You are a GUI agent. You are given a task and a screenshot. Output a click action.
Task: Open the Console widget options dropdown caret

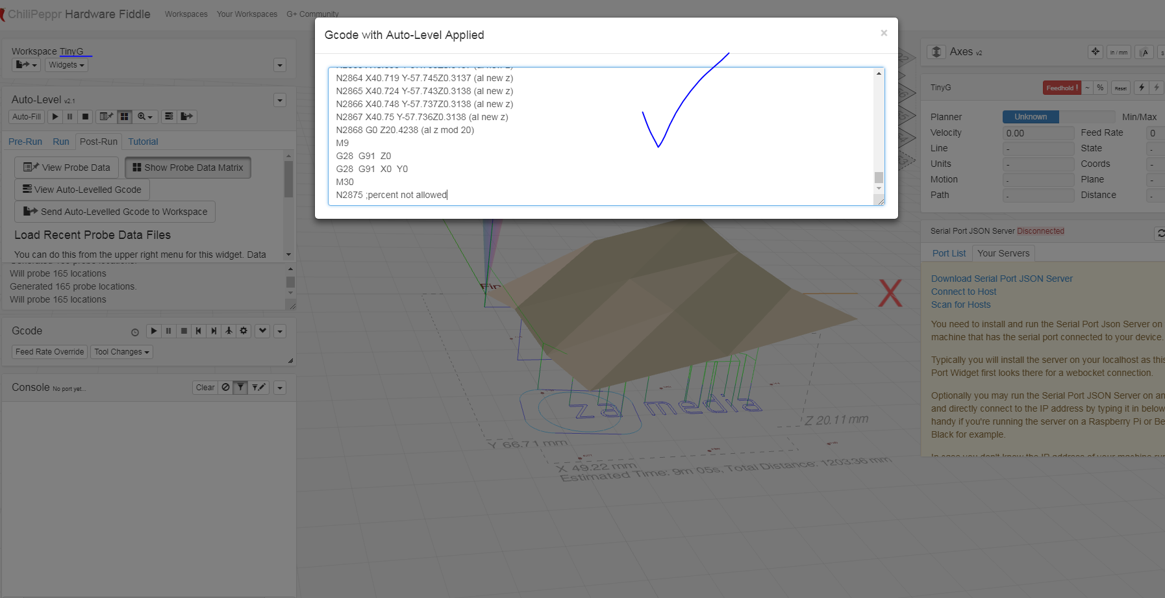(280, 388)
